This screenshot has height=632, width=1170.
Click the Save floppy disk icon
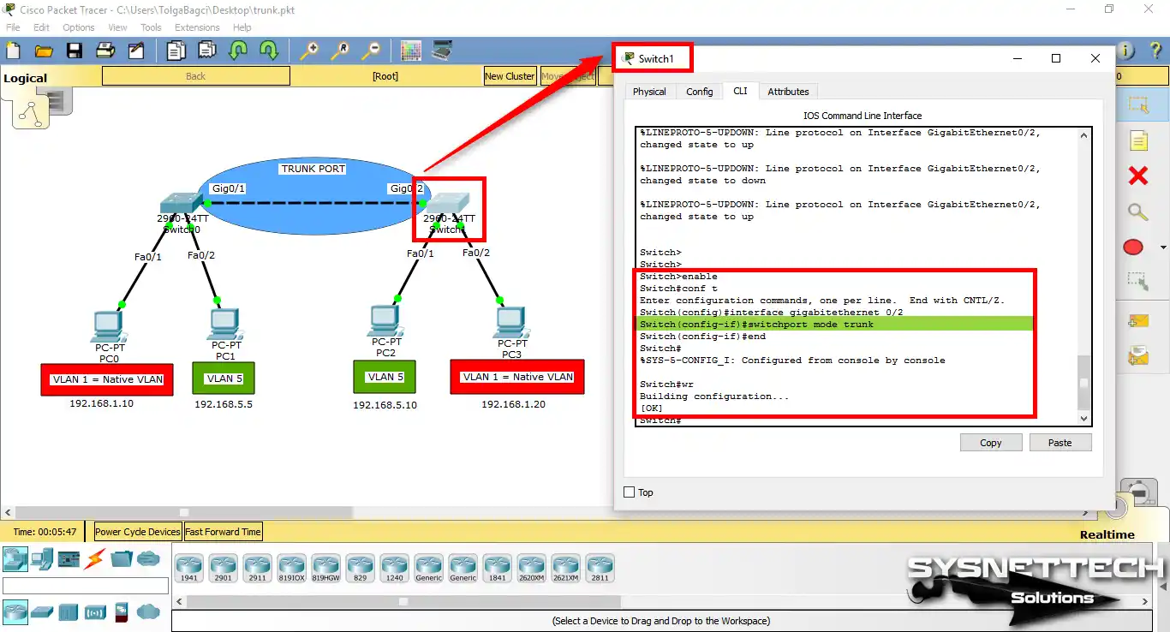click(x=75, y=51)
